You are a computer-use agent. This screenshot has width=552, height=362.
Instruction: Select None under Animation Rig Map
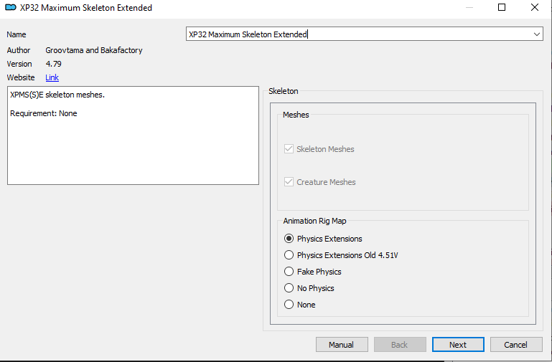coord(289,305)
